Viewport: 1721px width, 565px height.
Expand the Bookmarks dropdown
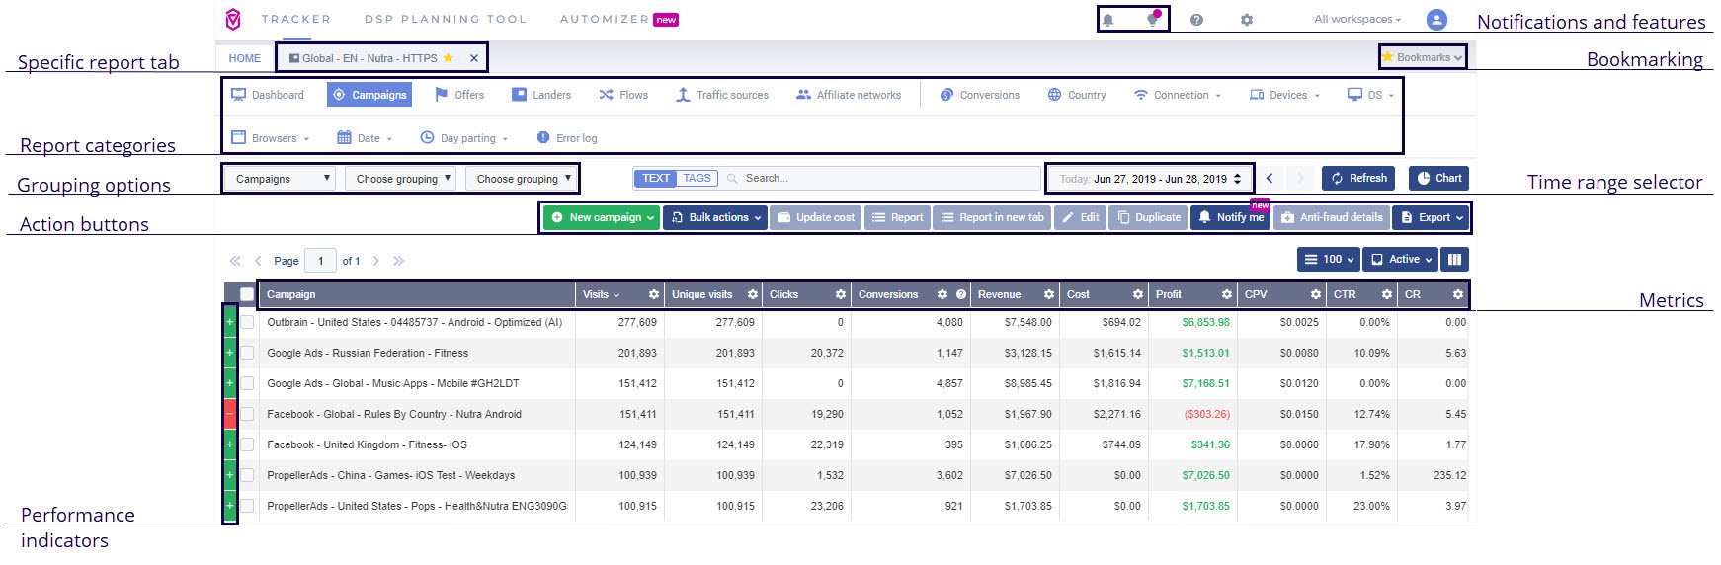pos(1423,57)
